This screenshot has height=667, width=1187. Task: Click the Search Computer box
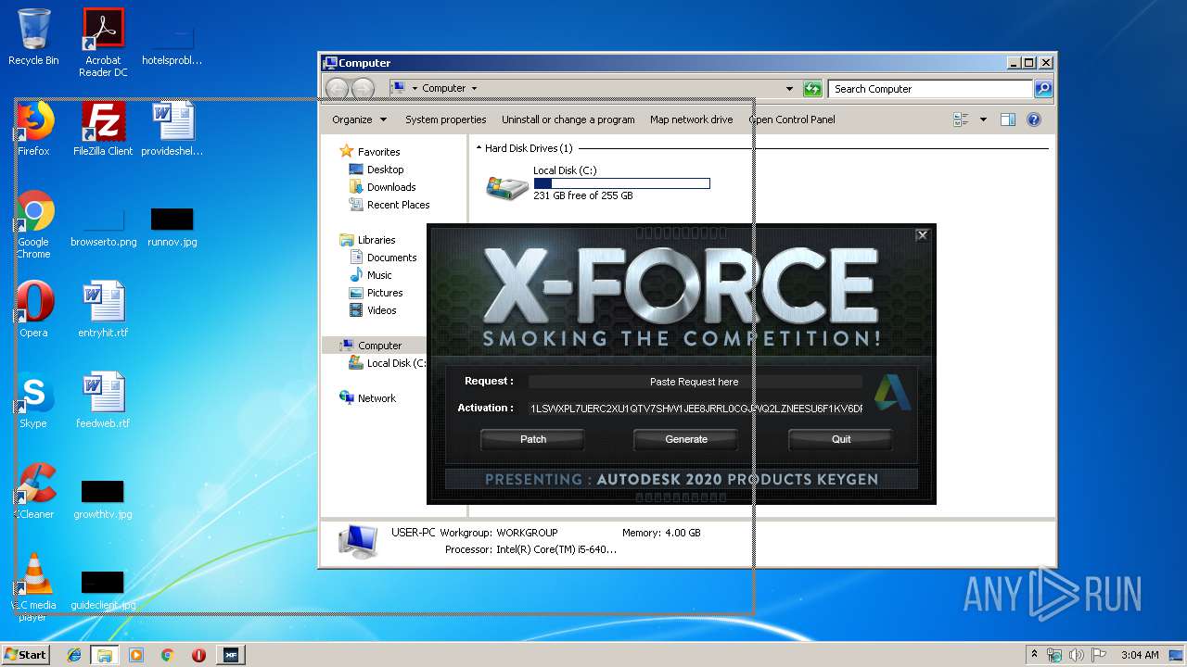tap(930, 89)
